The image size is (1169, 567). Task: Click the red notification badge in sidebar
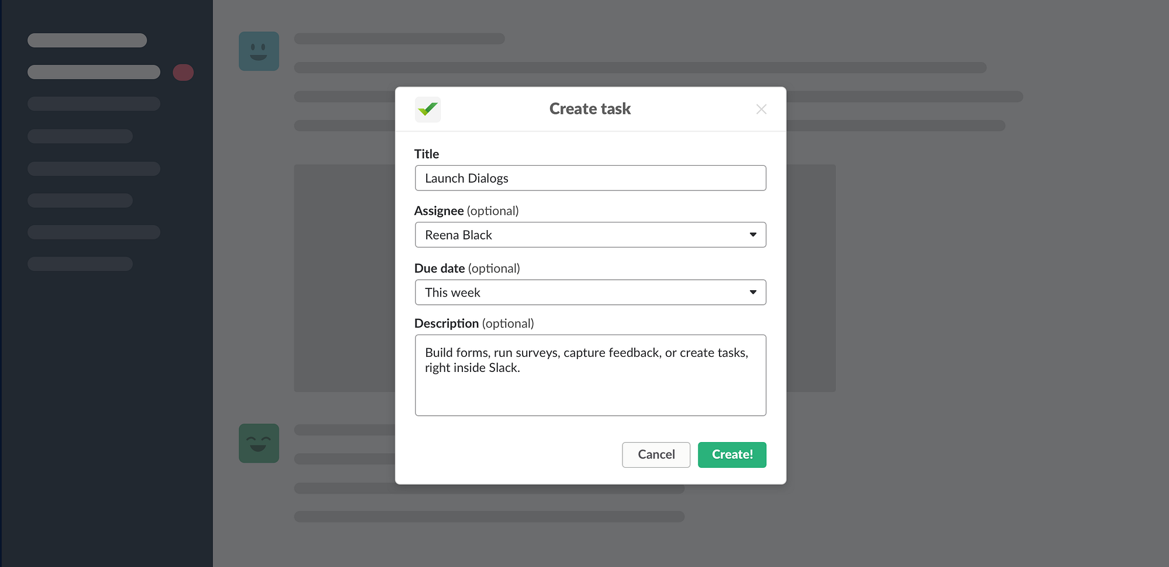click(183, 72)
